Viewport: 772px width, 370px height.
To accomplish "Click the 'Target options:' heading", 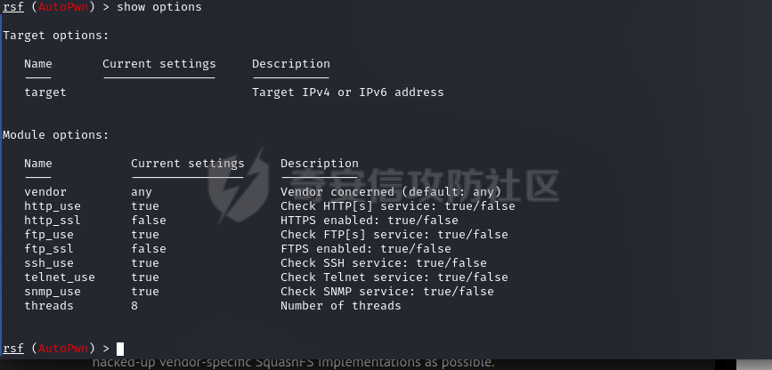I will click(55, 36).
